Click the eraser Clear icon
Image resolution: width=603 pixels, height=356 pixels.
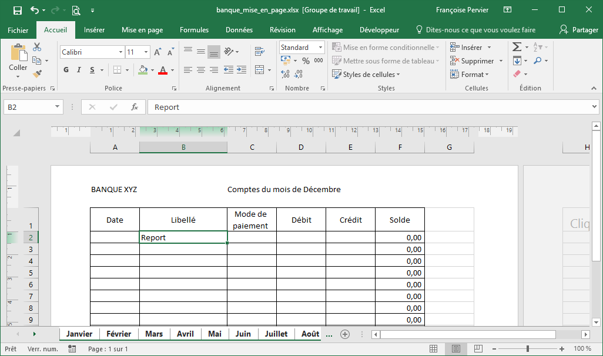pyautogui.click(x=517, y=74)
